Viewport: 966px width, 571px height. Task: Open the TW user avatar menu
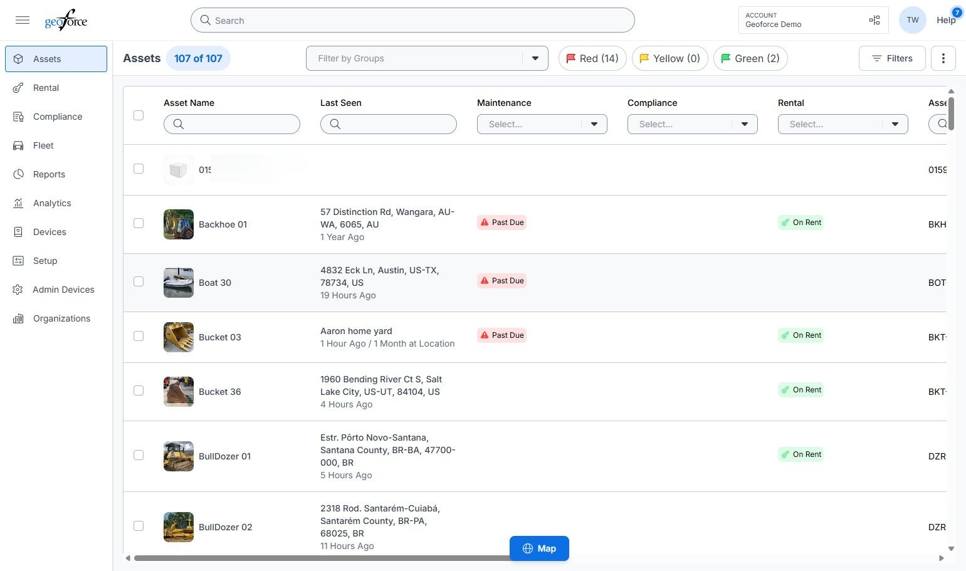click(912, 20)
